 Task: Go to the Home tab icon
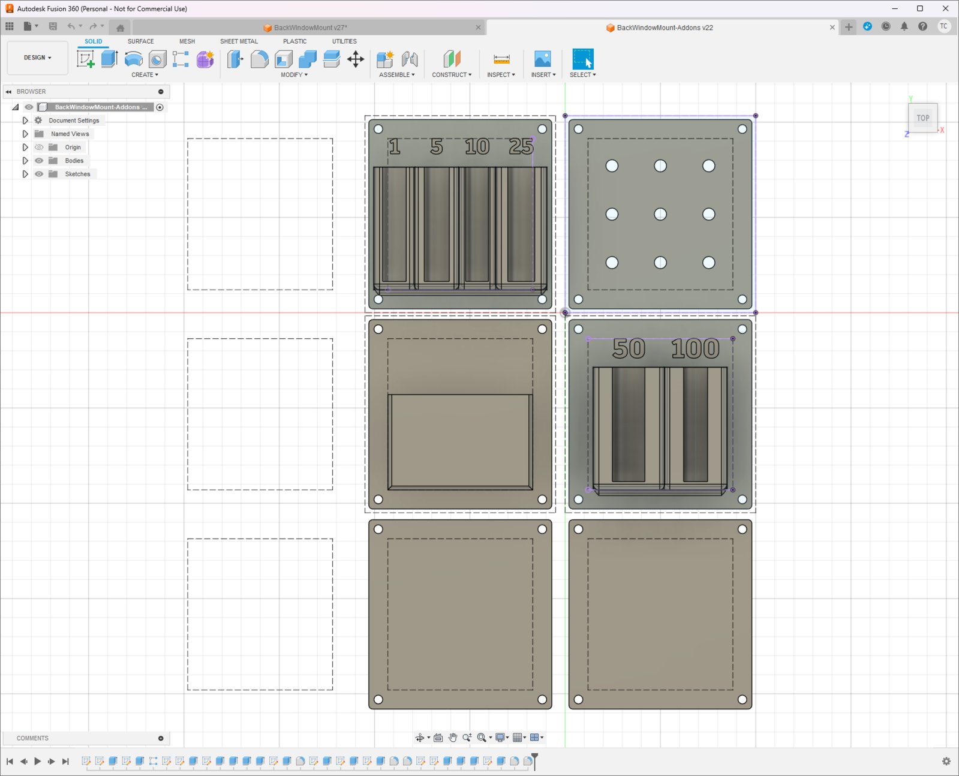point(120,28)
